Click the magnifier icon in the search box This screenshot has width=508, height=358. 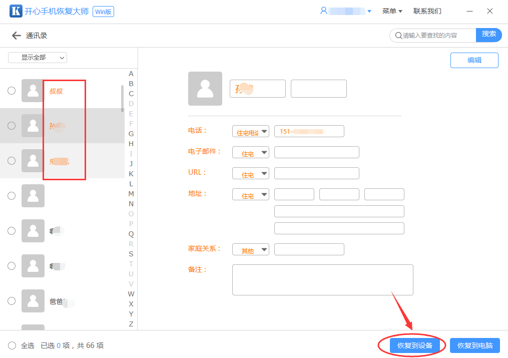[x=398, y=36]
